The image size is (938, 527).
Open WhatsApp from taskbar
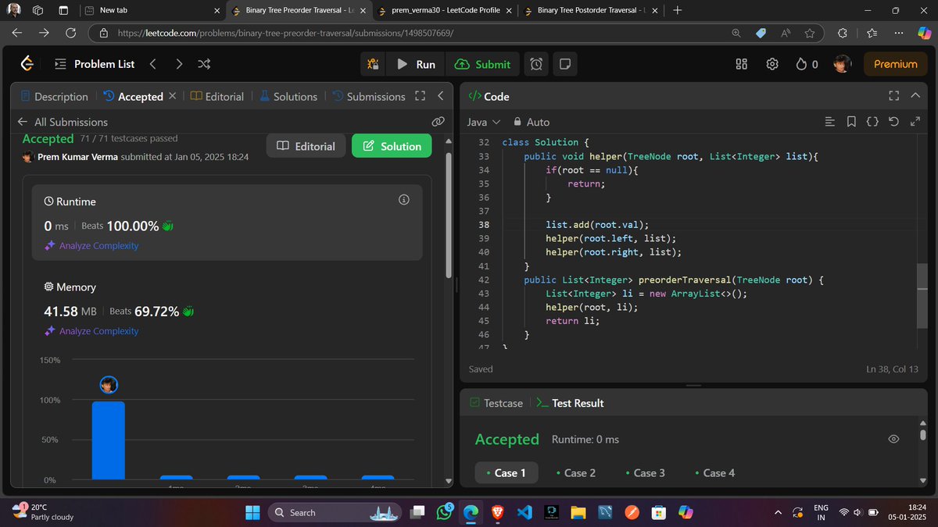pyautogui.click(x=445, y=512)
